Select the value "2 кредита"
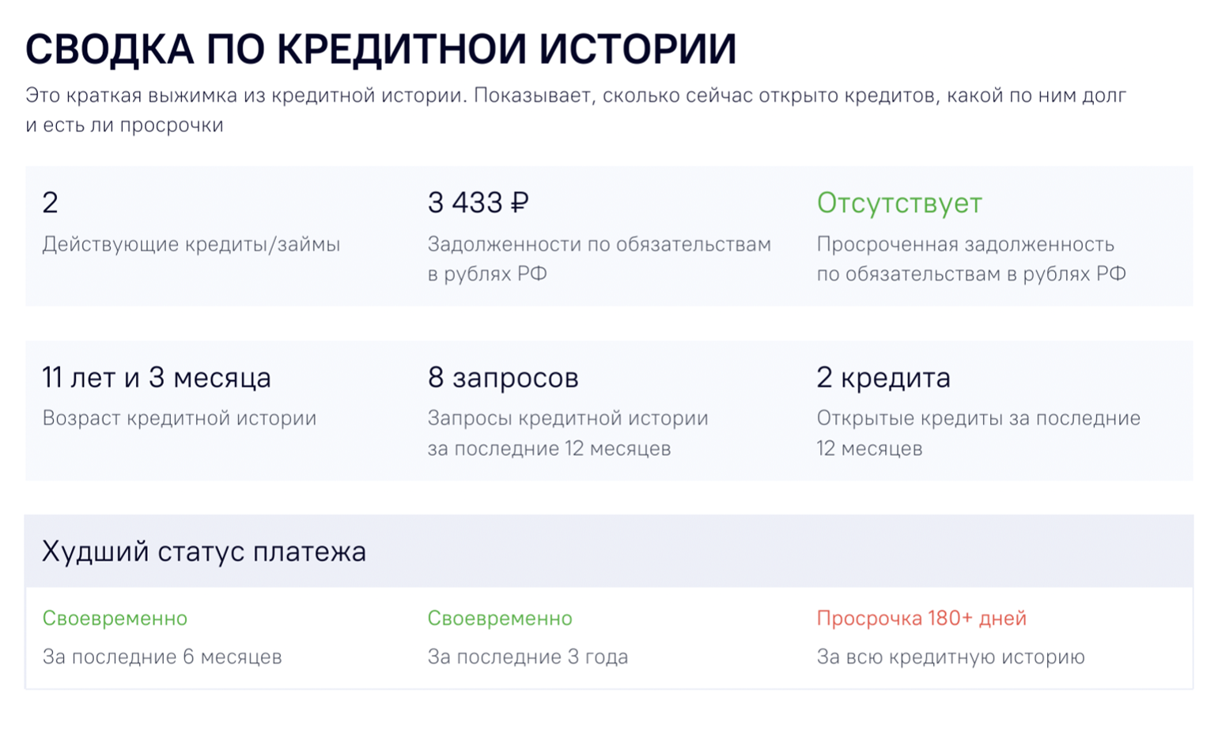This screenshot has width=1218, height=738. tap(883, 378)
